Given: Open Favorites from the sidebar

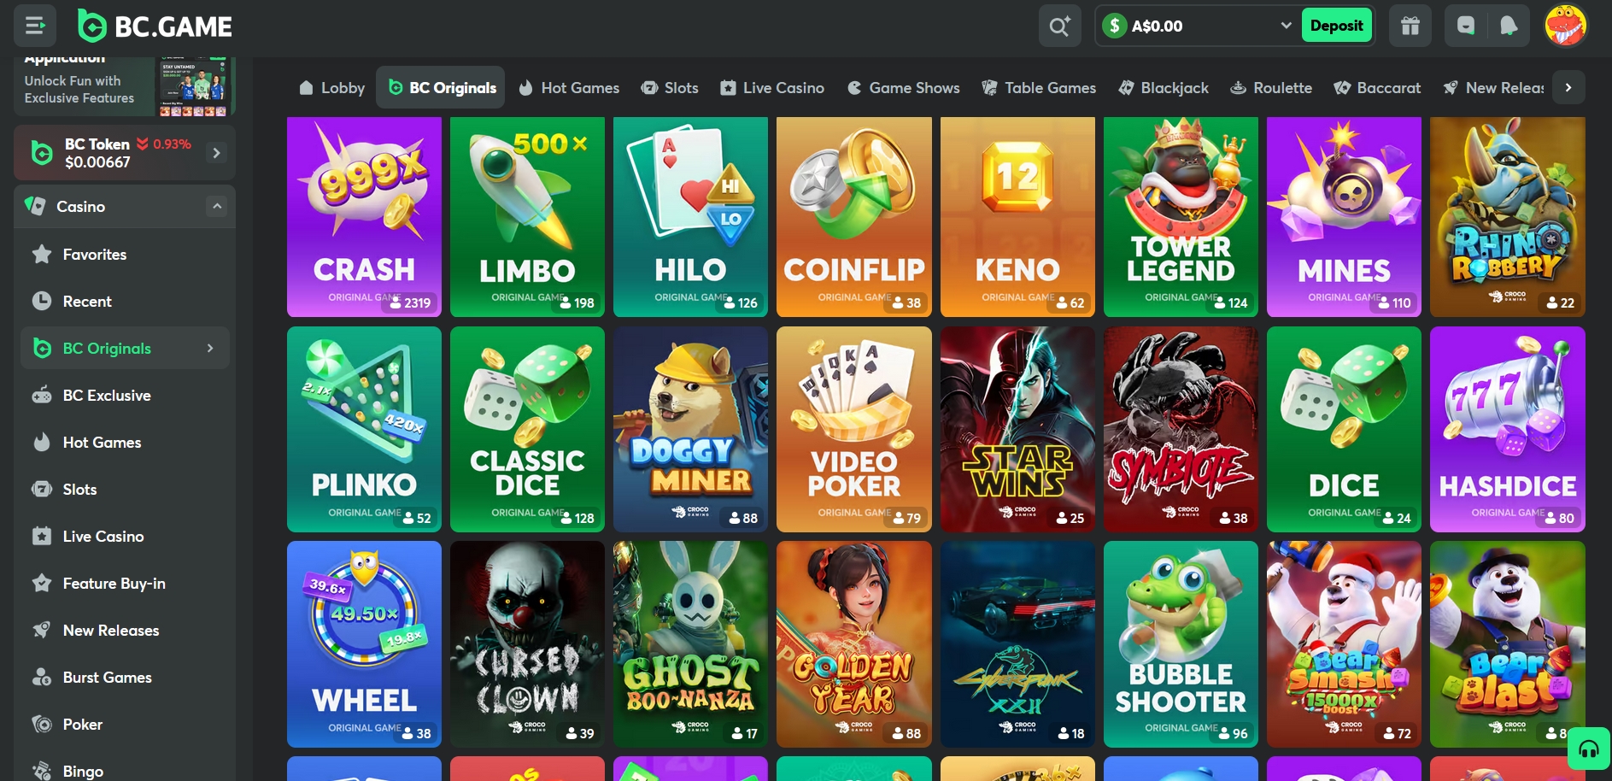Looking at the screenshot, I should coord(94,254).
